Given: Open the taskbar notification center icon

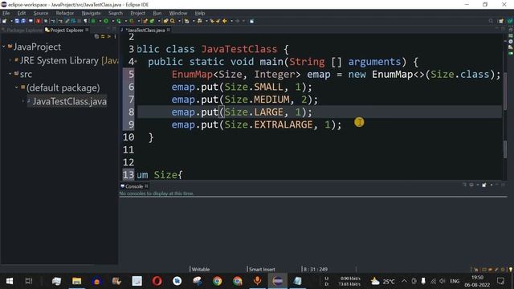Looking at the screenshot, I should (x=500, y=281).
